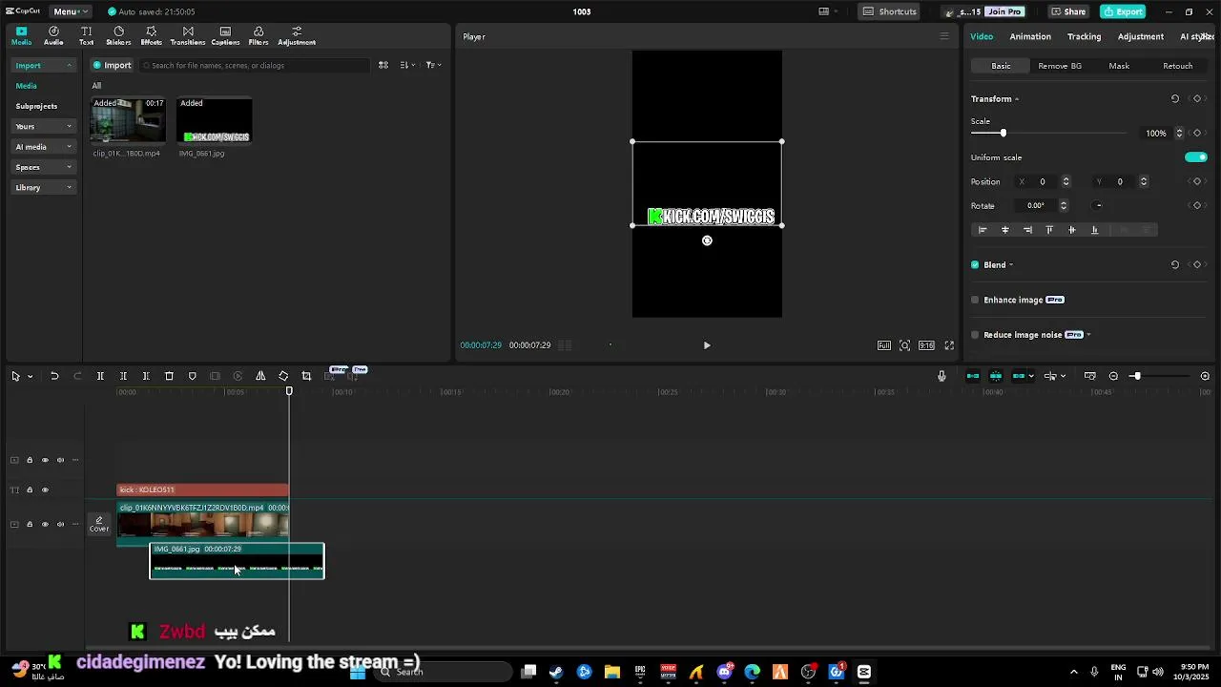Enable Reduce image noise option
This screenshot has width=1221, height=687.
(x=975, y=335)
